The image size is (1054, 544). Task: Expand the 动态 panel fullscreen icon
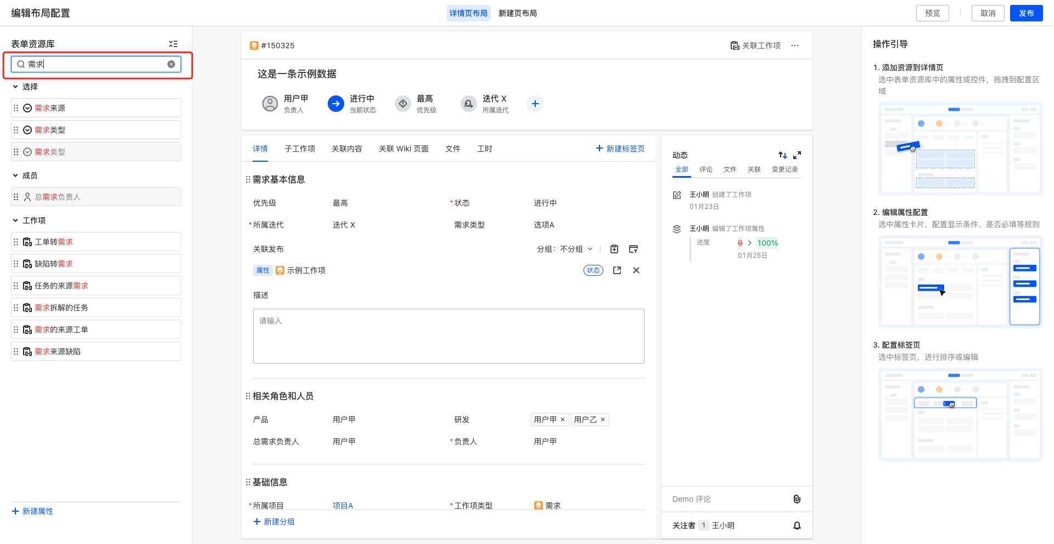click(x=797, y=155)
